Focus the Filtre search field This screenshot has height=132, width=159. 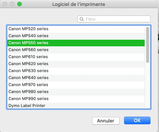pos(114,19)
